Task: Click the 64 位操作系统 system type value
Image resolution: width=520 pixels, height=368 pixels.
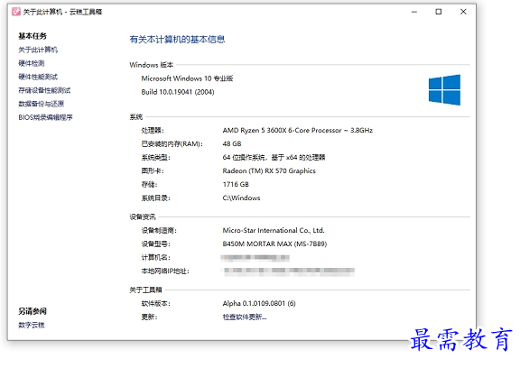Action: click(x=274, y=157)
